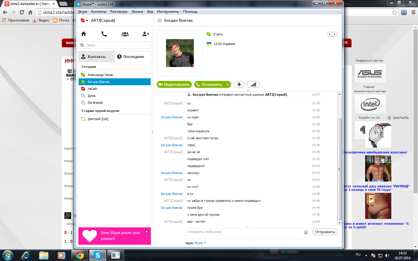Click the Позвонить call button
The image size is (418, 261).
click(209, 84)
